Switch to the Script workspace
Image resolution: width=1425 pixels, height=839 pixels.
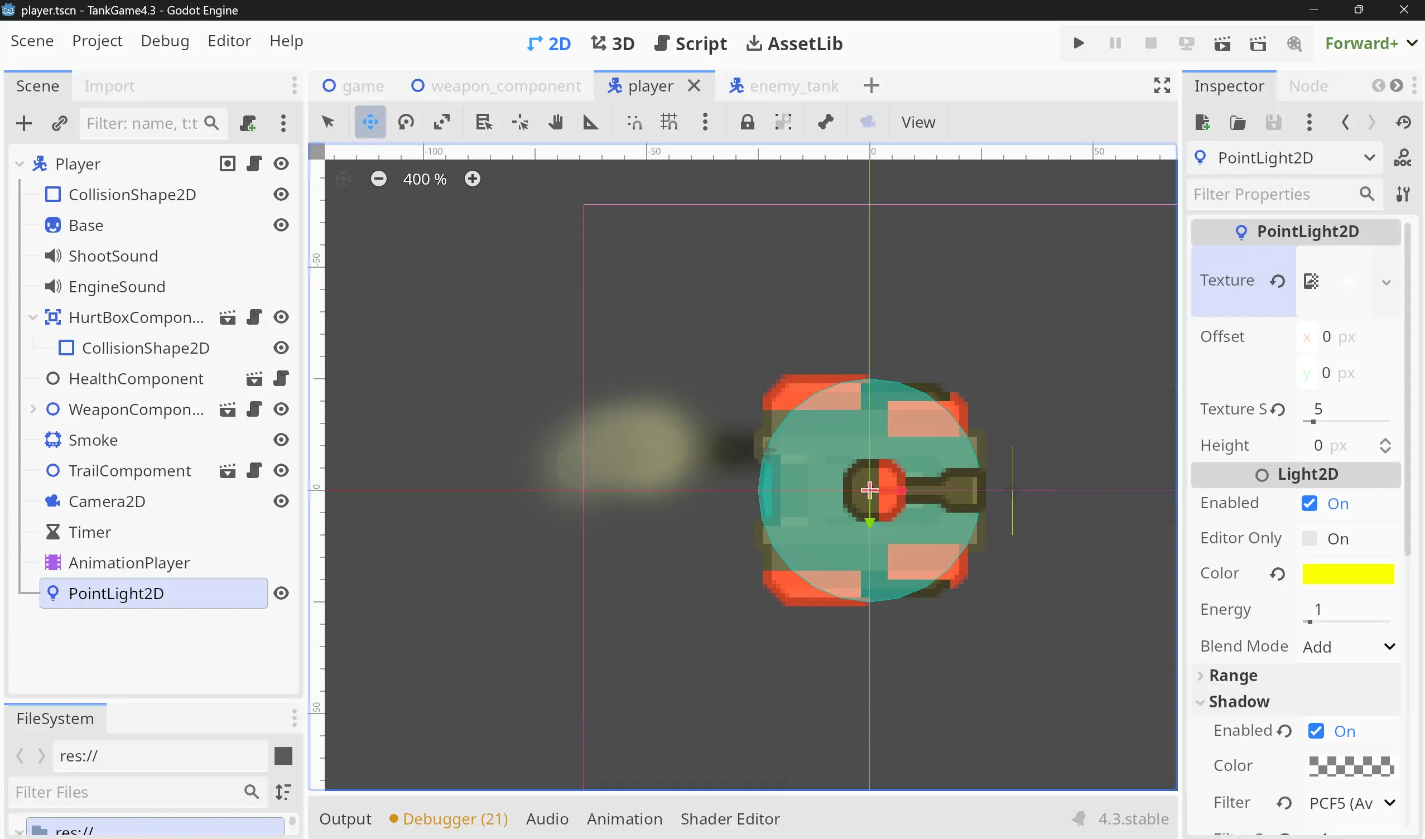click(x=690, y=44)
